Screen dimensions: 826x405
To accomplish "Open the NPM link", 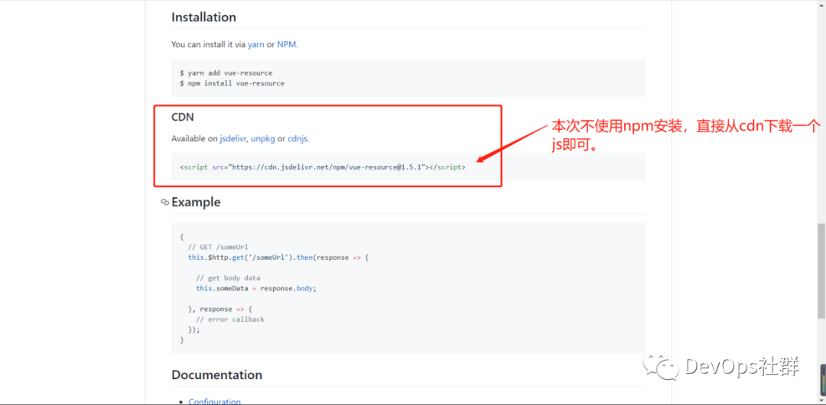I will [x=287, y=45].
